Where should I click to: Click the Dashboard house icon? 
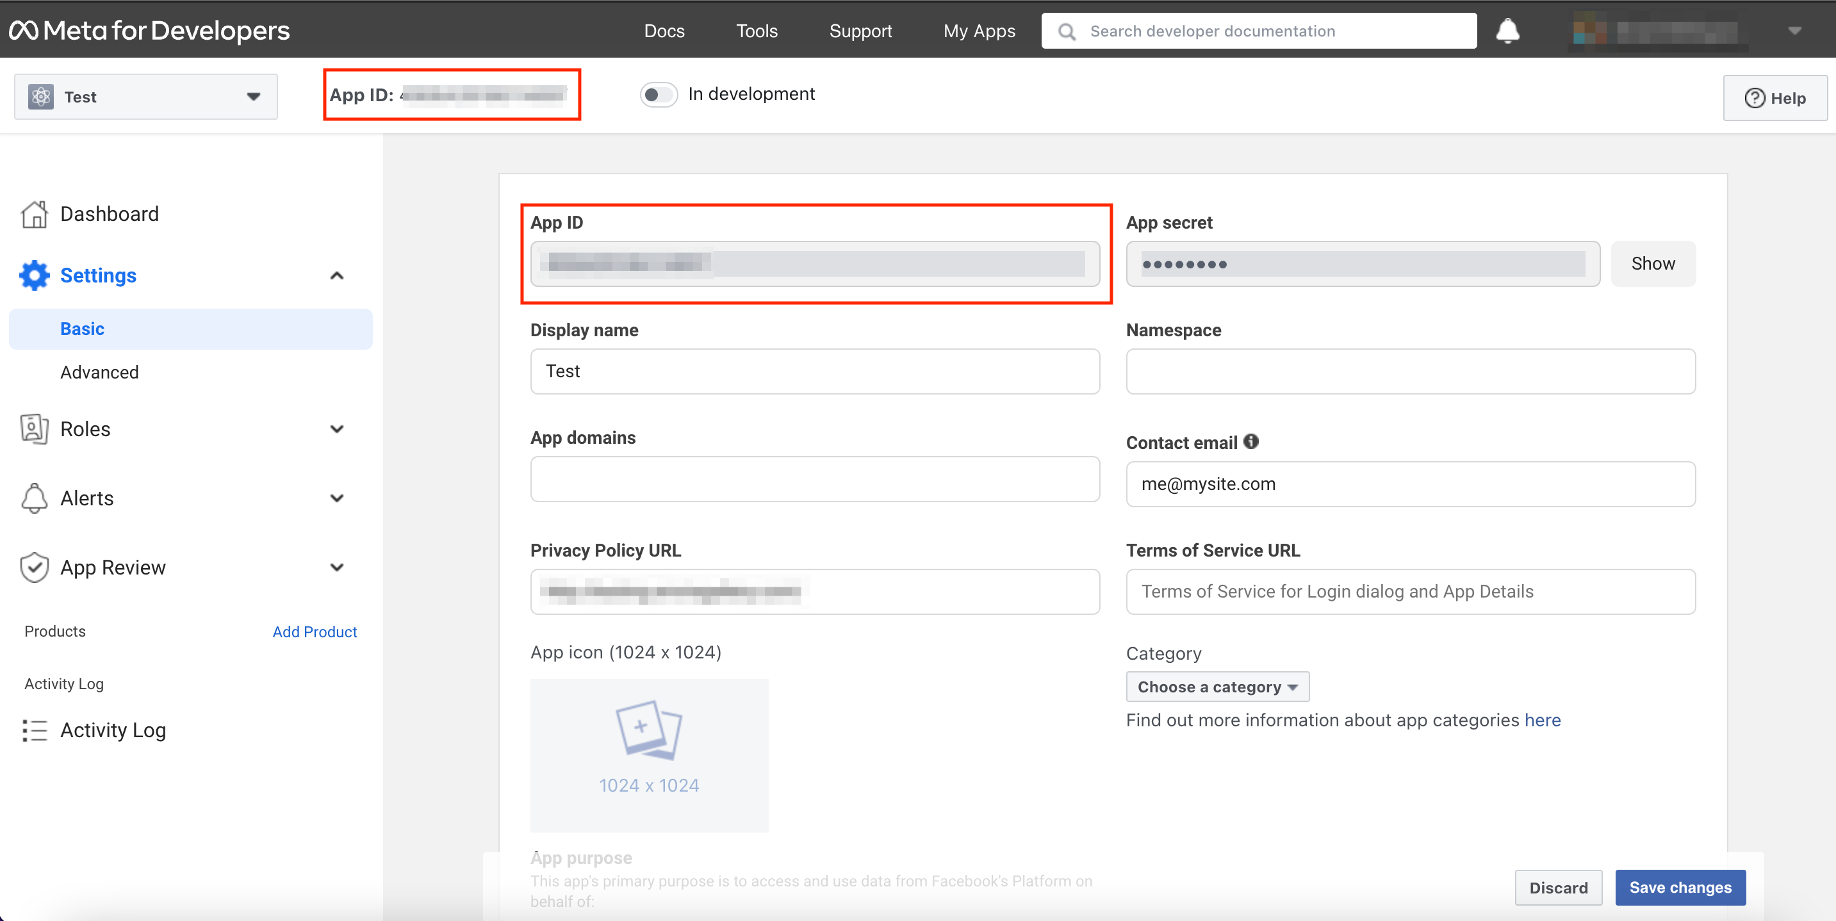point(33,214)
